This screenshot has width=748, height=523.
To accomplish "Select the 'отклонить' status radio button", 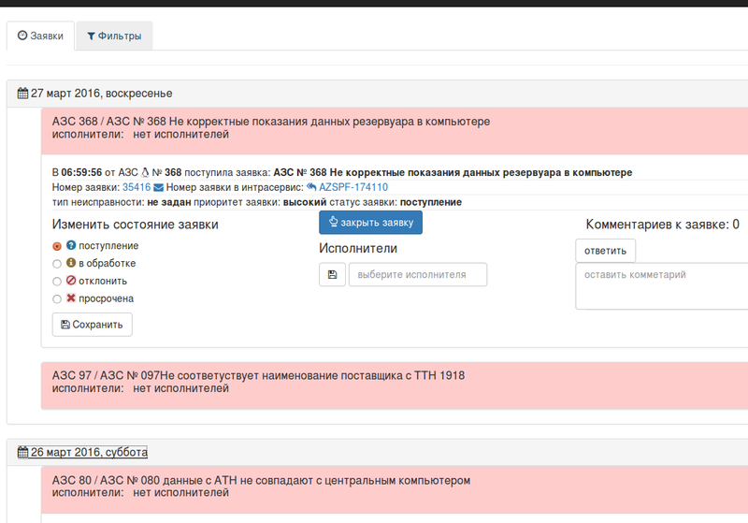I will (x=57, y=282).
